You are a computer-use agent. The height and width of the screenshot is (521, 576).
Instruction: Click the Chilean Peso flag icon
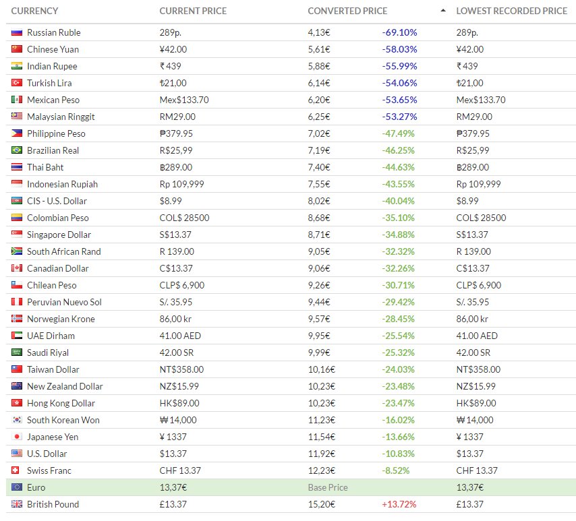pos(17,285)
